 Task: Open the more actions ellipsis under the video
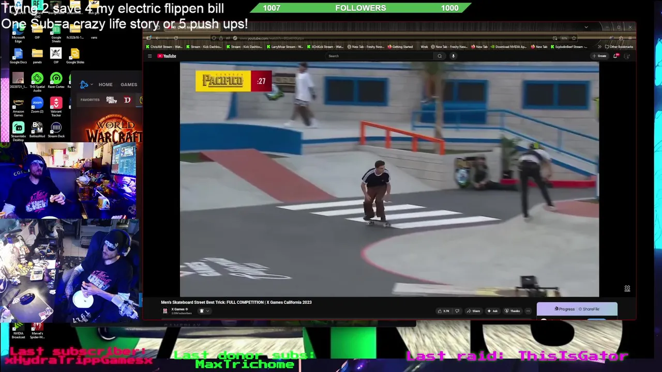point(528,311)
